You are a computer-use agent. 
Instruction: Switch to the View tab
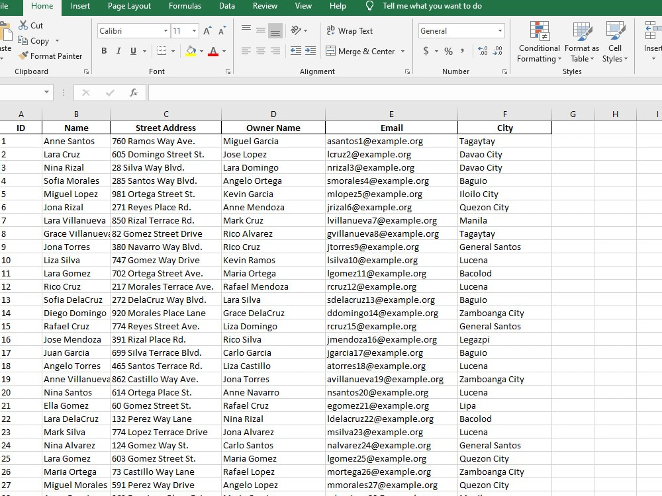(x=303, y=6)
